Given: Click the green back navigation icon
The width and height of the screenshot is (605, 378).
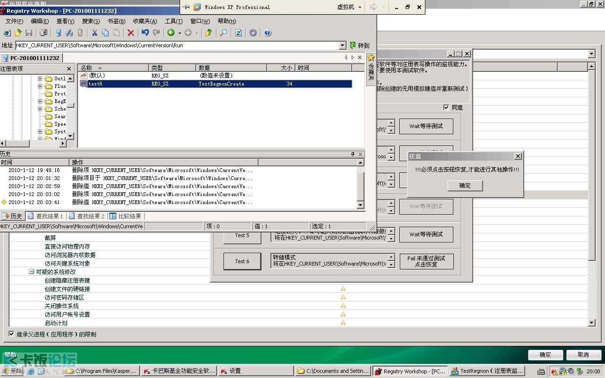Looking at the screenshot, I should 171,33.
